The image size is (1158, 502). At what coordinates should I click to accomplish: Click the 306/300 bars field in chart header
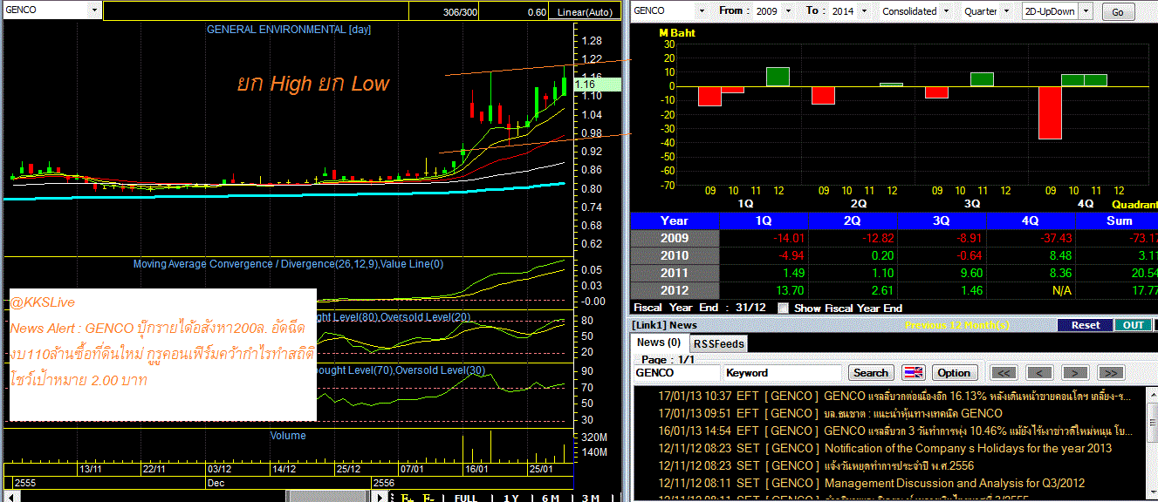[x=443, y=12]
